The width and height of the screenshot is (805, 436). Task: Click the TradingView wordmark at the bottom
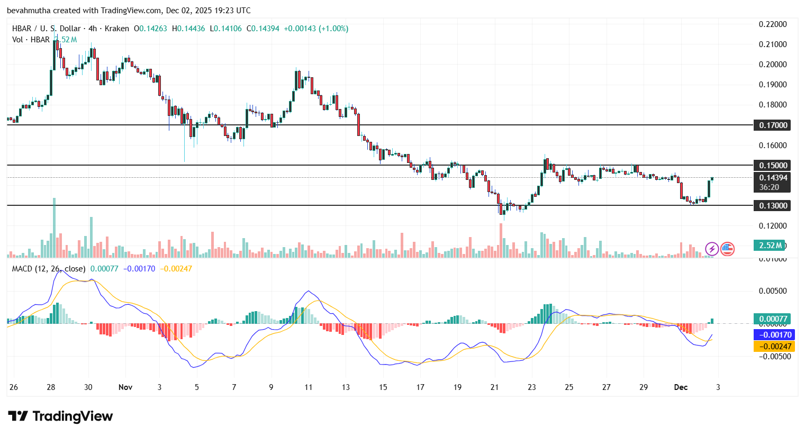[x=73, y=416]
